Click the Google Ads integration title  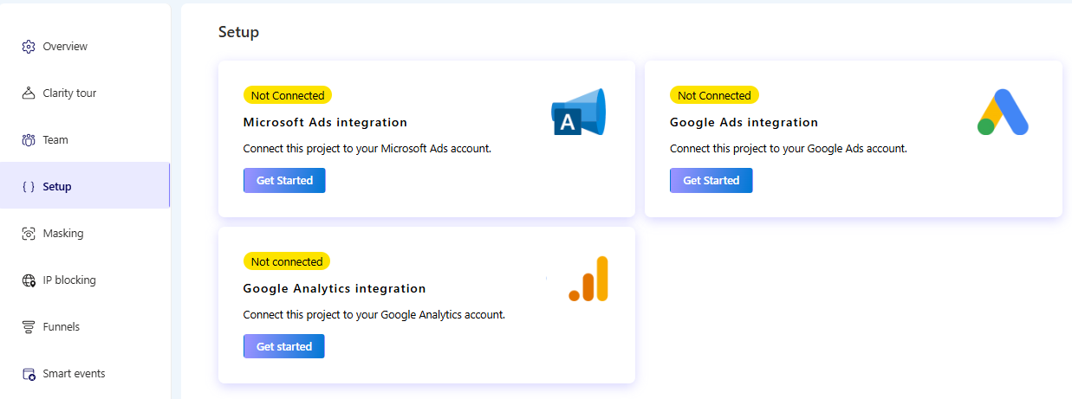tap(744, 122)
